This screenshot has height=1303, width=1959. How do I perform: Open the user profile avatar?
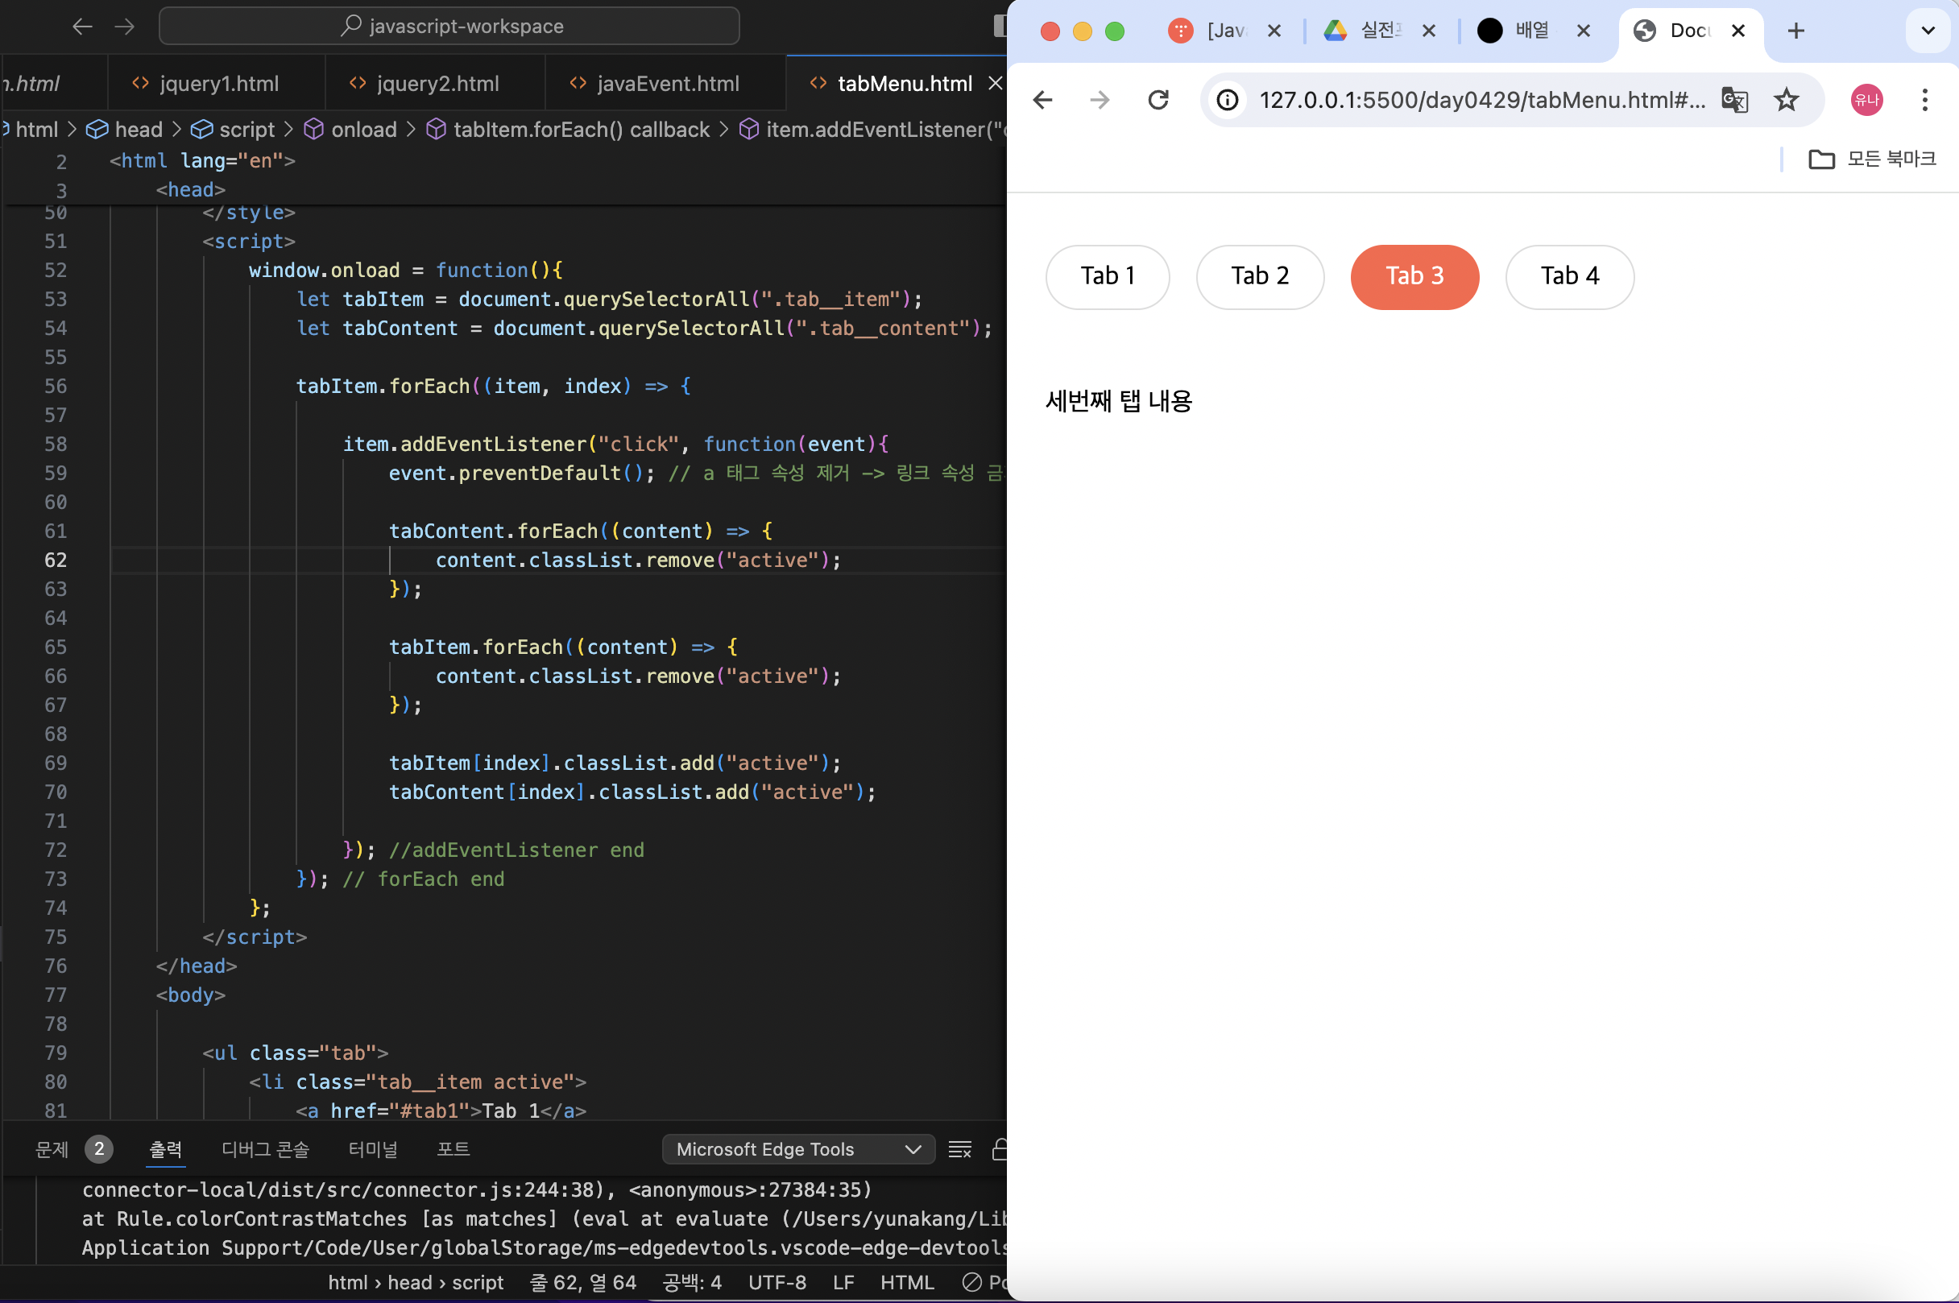coord(1866,101)
